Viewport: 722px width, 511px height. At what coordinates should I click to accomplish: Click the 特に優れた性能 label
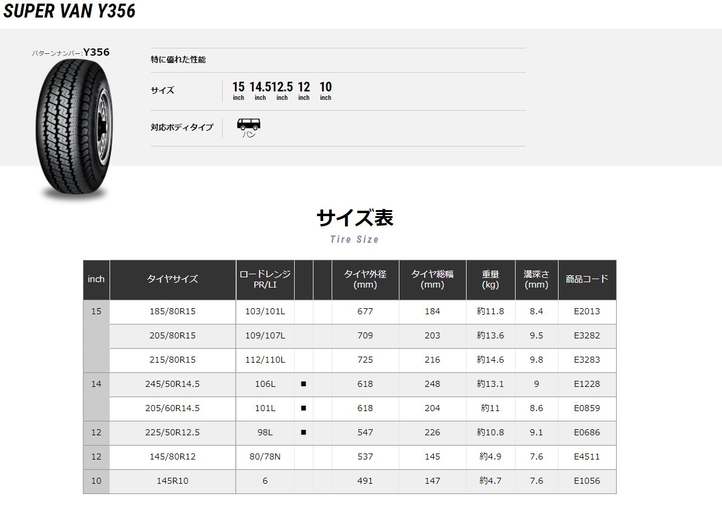coord(178,59)
